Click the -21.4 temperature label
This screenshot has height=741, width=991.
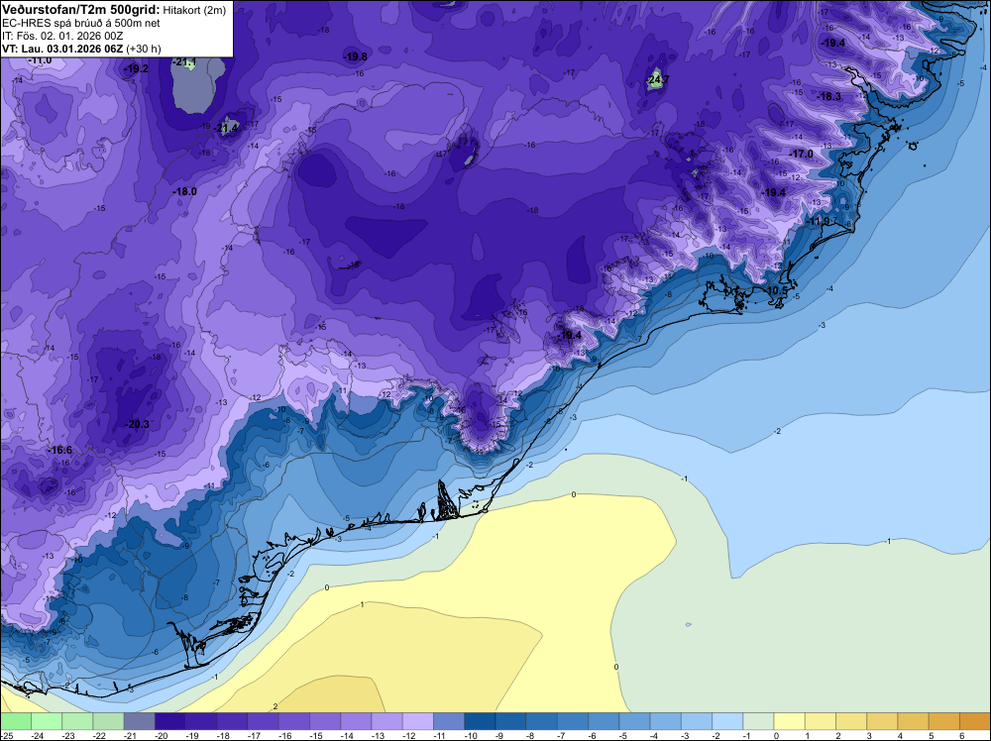pyautogui.click(x=226, y=128)
